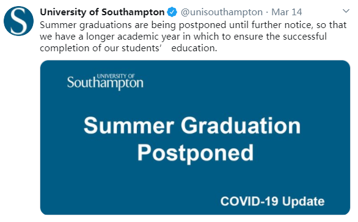Click the dot separator before Mar 14
Image resolution: width=358 pixels, height=222 pixels.
pos(267,12)
